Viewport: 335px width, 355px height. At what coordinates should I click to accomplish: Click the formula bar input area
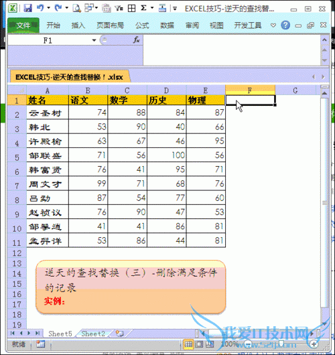(232, 50)
